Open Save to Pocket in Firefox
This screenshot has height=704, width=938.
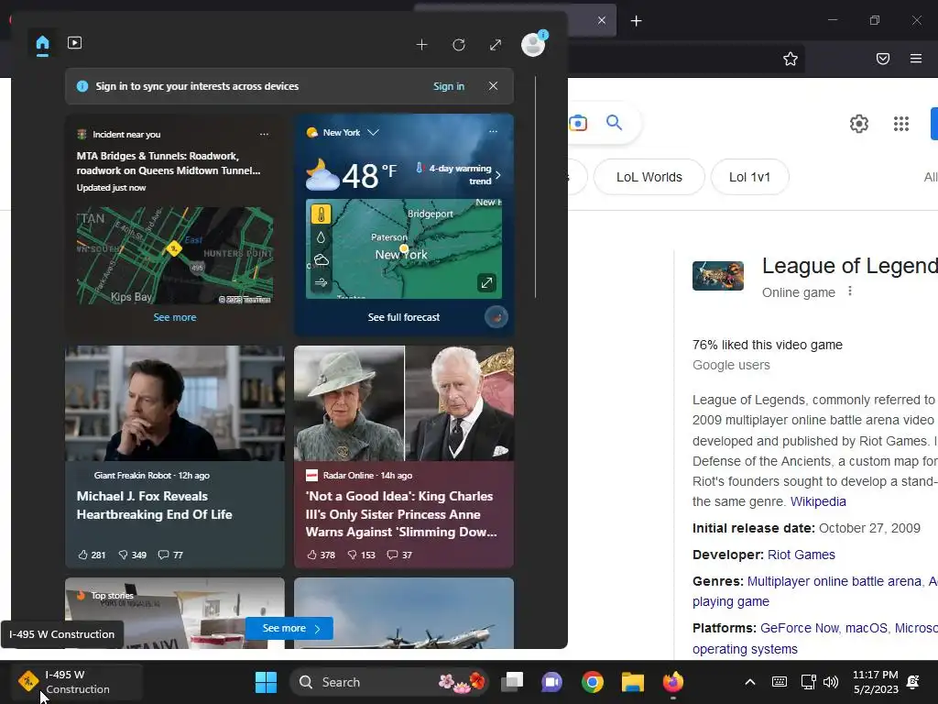tap(883, 59)
